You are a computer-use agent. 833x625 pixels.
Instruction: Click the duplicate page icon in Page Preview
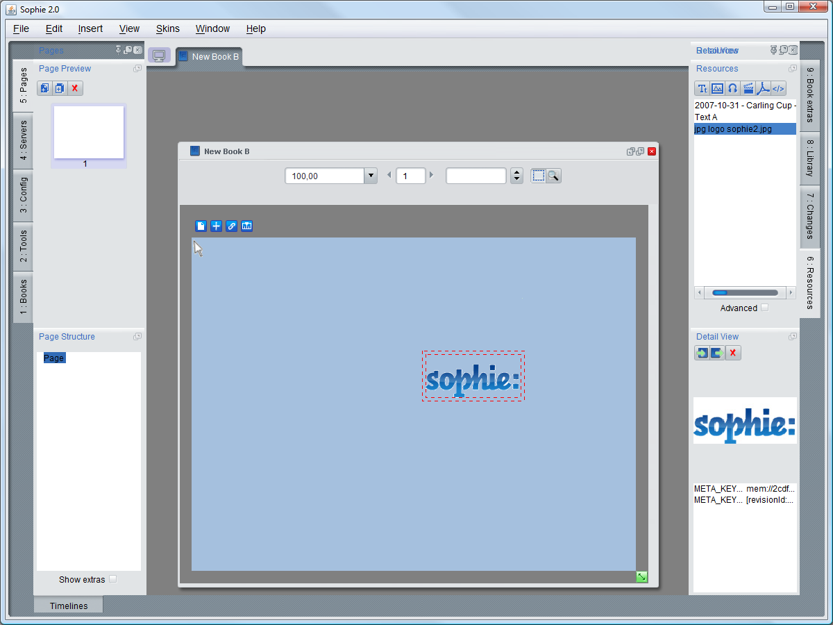tap(60, 88)
